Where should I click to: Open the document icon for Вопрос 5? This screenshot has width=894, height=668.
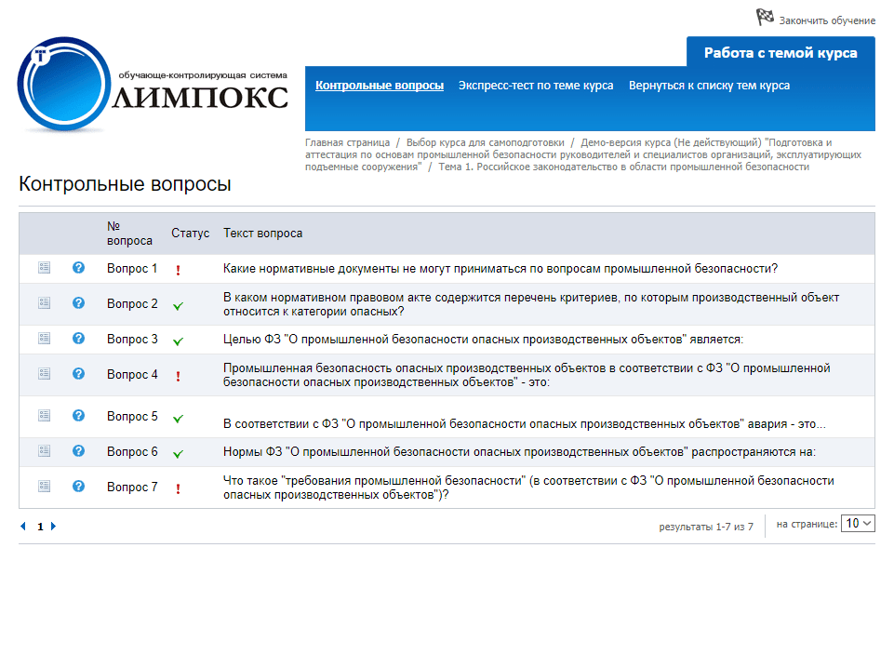point(44,416)
